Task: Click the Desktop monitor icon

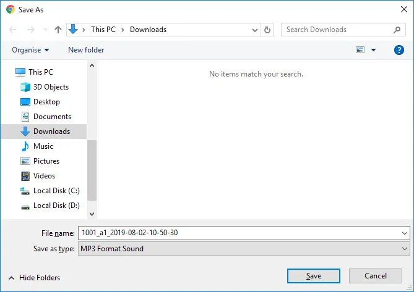Action: pos(25,102)
